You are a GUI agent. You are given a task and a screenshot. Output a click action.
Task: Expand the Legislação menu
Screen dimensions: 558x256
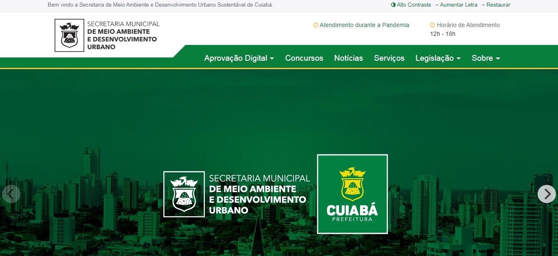(438, 58)
